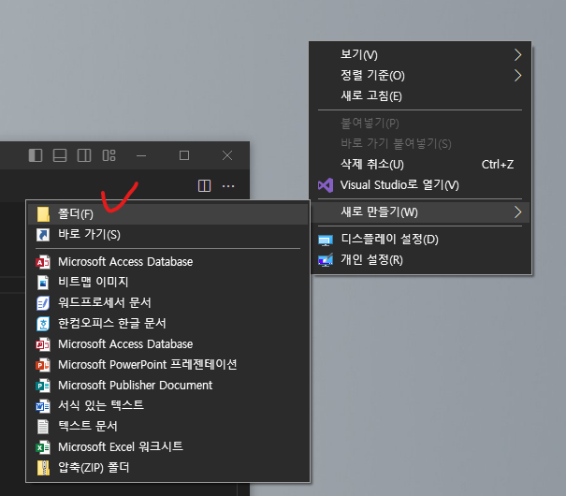566x496 pixels.
Task: Expand the 정렬 기준(O) chevron
Action: tap(518, 76)
